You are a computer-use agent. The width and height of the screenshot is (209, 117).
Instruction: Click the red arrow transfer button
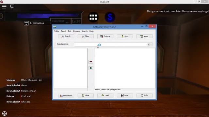click(91, 61)
